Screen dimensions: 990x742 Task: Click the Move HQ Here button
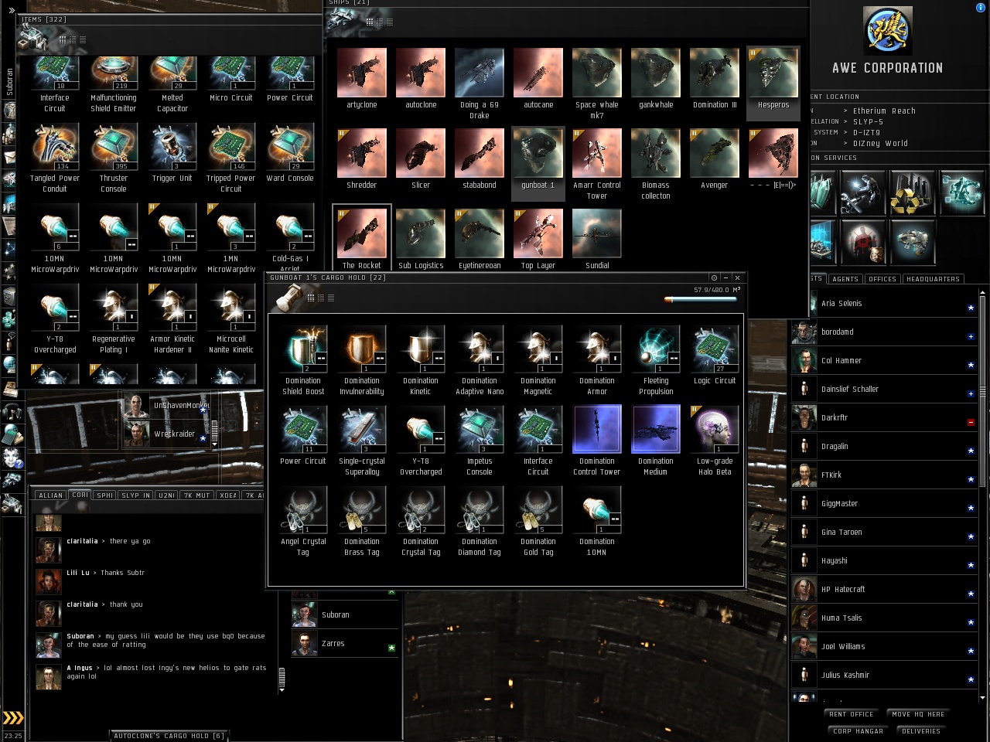[918, 714]
